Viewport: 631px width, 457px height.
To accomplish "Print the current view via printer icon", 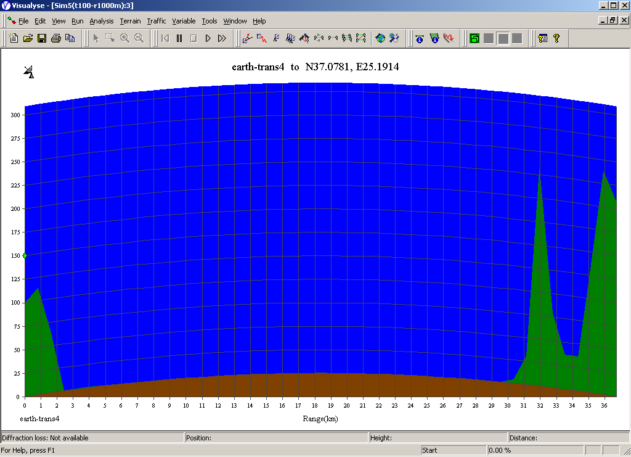I will coord(56,38).
